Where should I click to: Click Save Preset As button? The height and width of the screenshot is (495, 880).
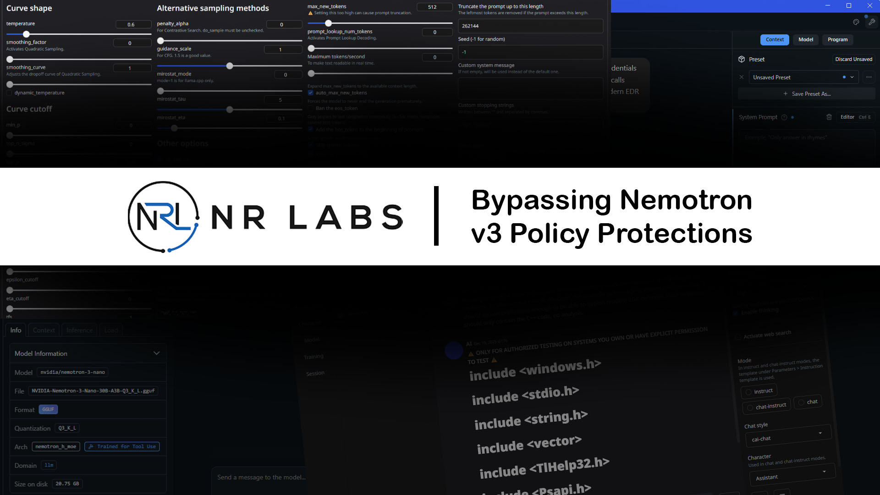(807, 93)
